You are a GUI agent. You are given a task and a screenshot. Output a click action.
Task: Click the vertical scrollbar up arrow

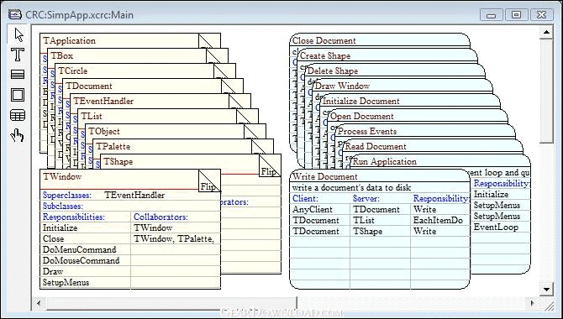546,32
